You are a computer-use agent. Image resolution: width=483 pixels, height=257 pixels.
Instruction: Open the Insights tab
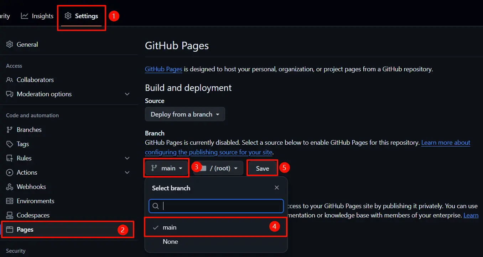click(37, 16)
